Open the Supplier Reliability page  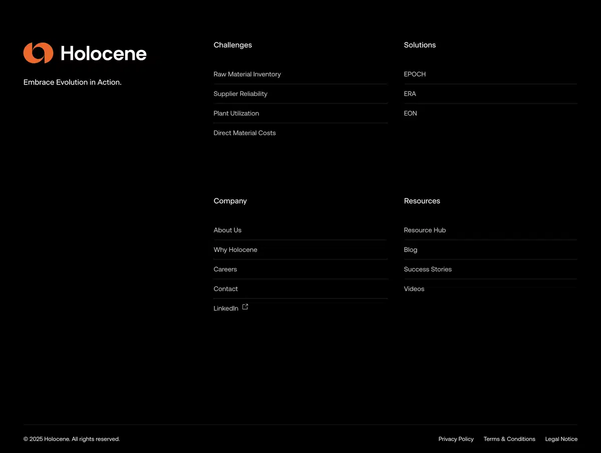pos(240,93)
